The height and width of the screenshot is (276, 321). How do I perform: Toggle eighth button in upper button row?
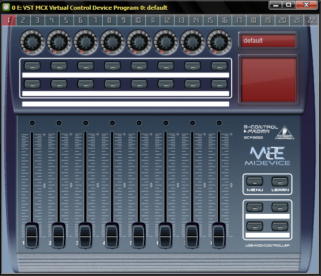pyautogui.click(x=219, y=66)
